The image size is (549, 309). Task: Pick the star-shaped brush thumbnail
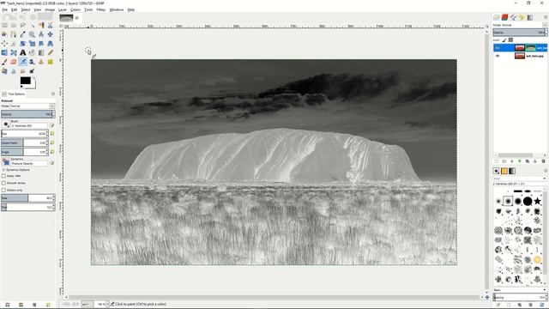click(x=538, y=201)
